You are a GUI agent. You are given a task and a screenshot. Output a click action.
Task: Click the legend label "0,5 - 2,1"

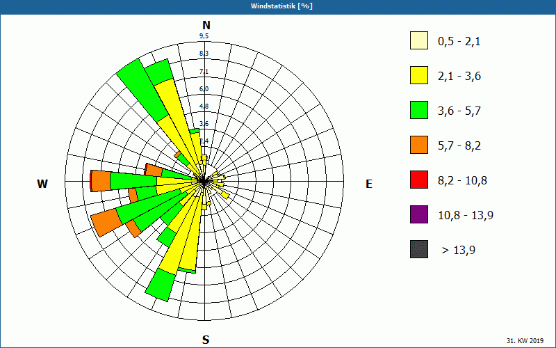coord(459,42)
